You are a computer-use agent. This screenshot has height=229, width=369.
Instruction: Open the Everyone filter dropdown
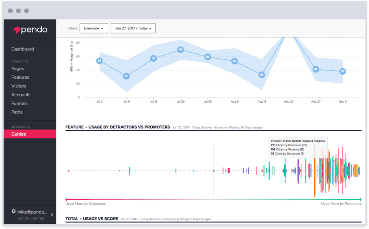(x=94, y=28)
